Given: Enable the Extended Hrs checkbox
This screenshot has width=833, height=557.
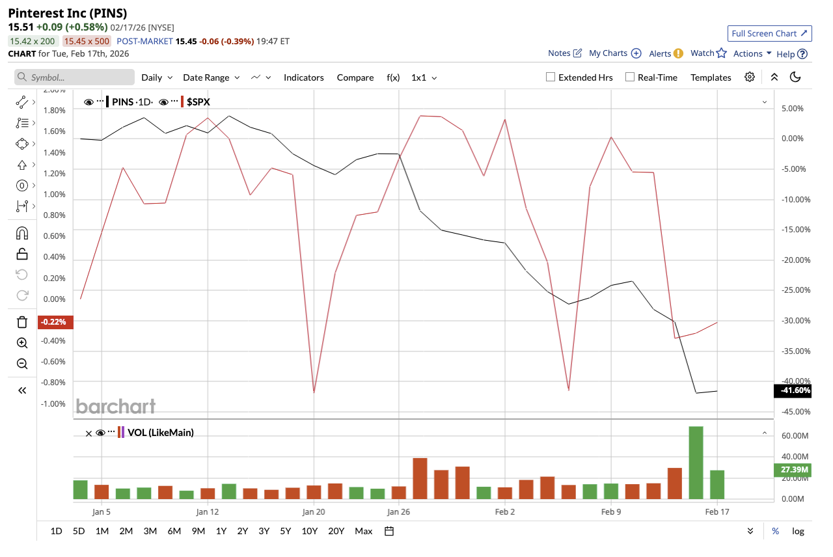Looking at the screenshot, I should (549, 77).
